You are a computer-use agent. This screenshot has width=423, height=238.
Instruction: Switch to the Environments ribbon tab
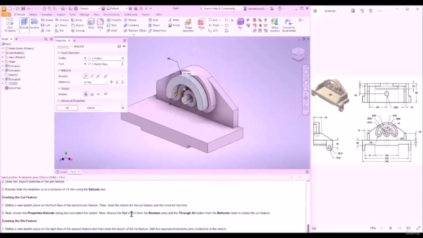point(112,15)
